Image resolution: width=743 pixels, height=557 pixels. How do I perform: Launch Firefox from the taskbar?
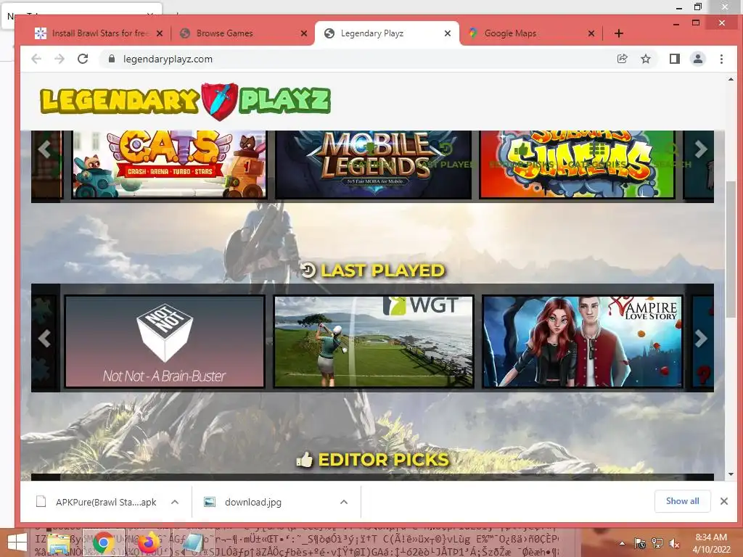coord(148,542)
